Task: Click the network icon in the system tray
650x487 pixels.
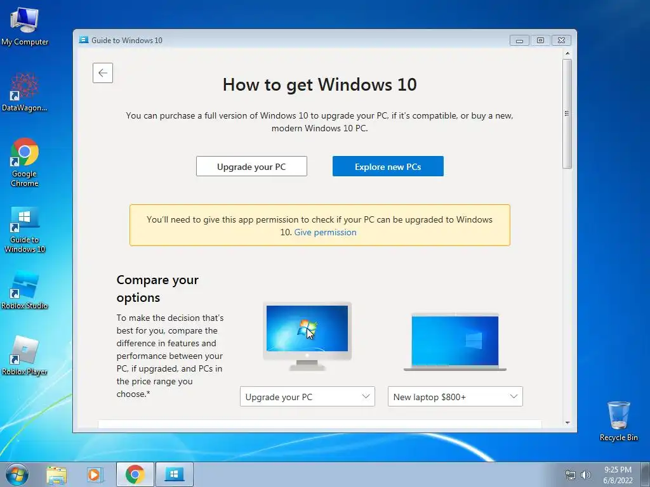Action: click(x=571, y=475)
